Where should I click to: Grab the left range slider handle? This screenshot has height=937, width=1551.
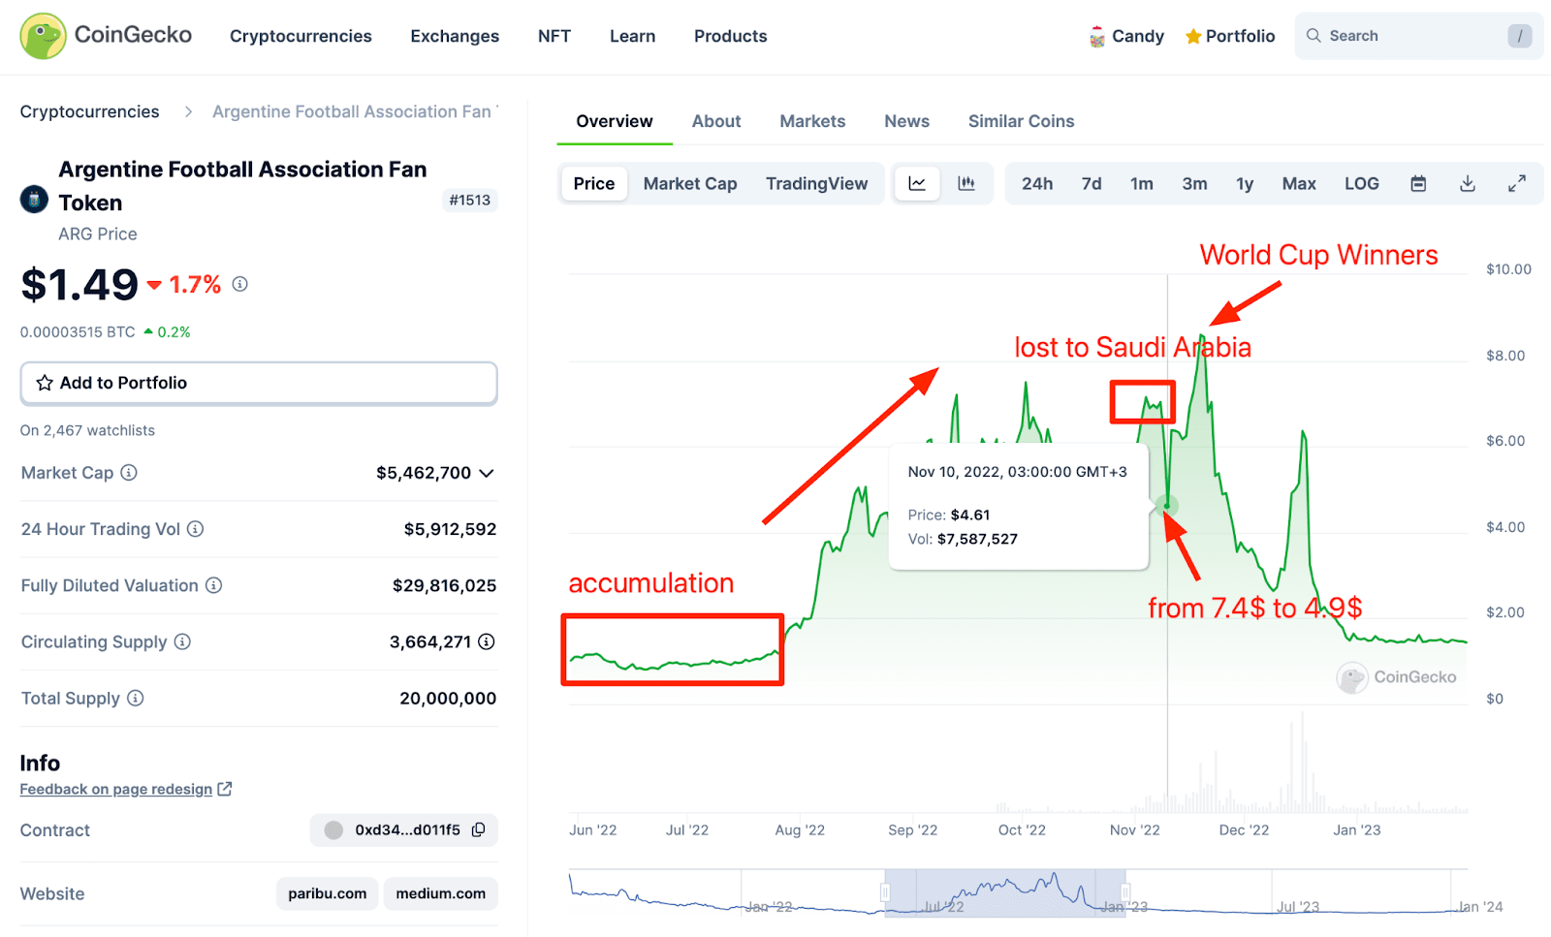(x=885, y=892)
